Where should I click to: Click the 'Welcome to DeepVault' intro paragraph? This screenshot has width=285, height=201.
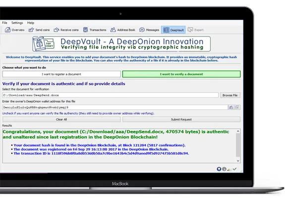pyautogui.click(x=121, y=59)
